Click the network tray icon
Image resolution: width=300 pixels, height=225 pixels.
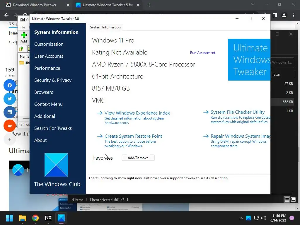tap(256, 218)
